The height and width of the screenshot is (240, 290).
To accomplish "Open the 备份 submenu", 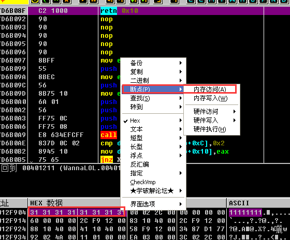I will pyautogui.click(x=153, y=63).
